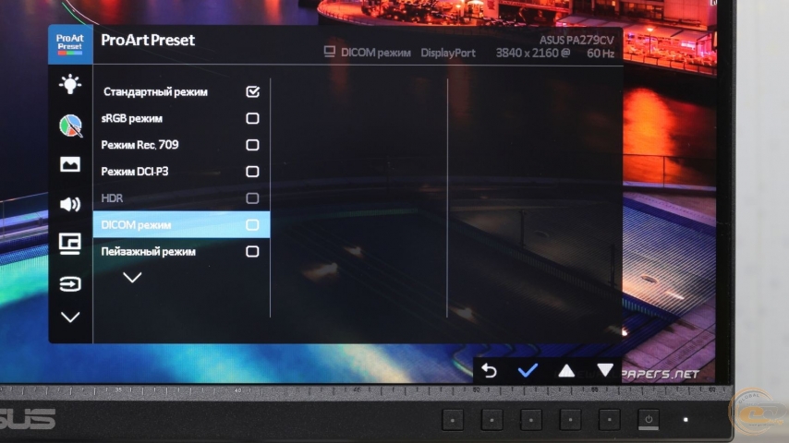The width and height of the screenshot is (789, 443).
Task: Click the physical button left of power
Action: 610,419
